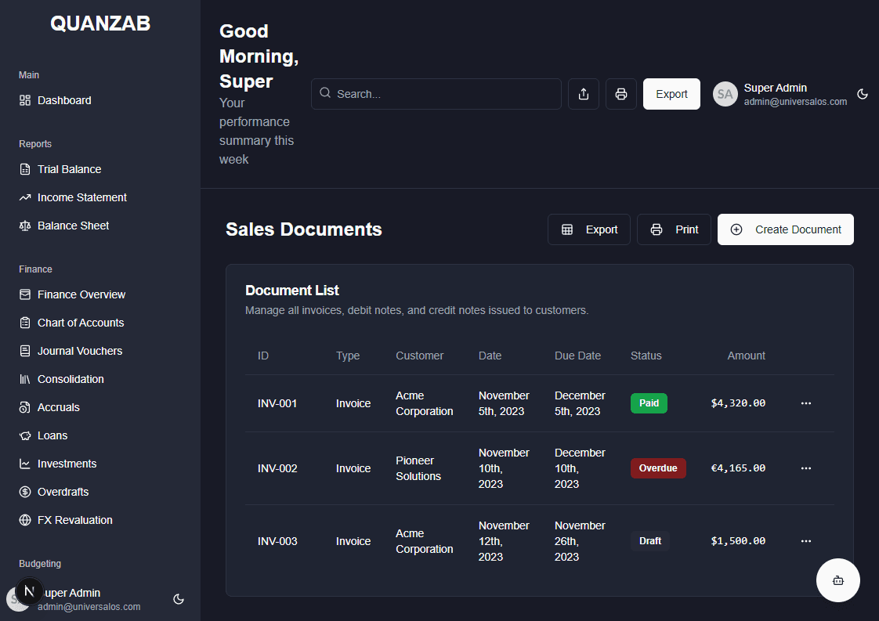Click INV-003 document ID
This screenshot has width=879, height=621.
coord(277,541)
